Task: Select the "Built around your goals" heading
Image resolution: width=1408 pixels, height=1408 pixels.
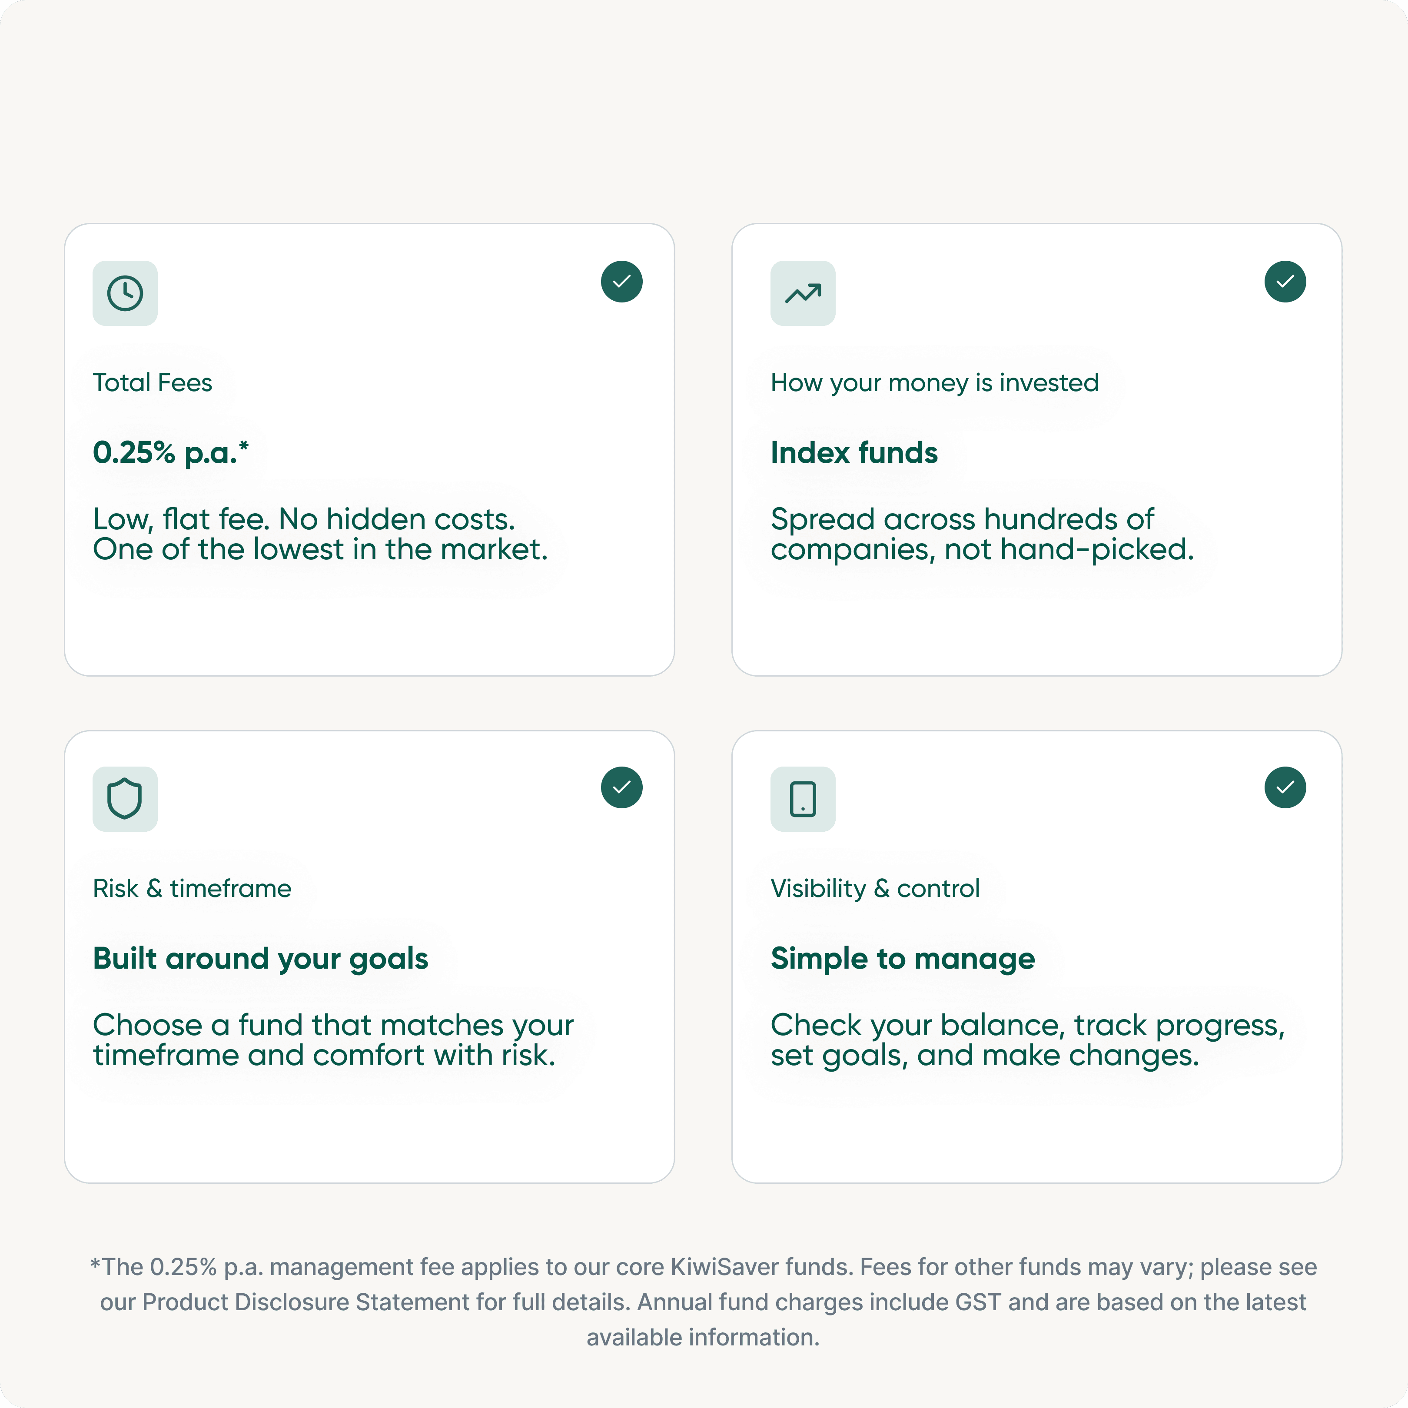Action: pyautogui.click(x=260, y=958)
